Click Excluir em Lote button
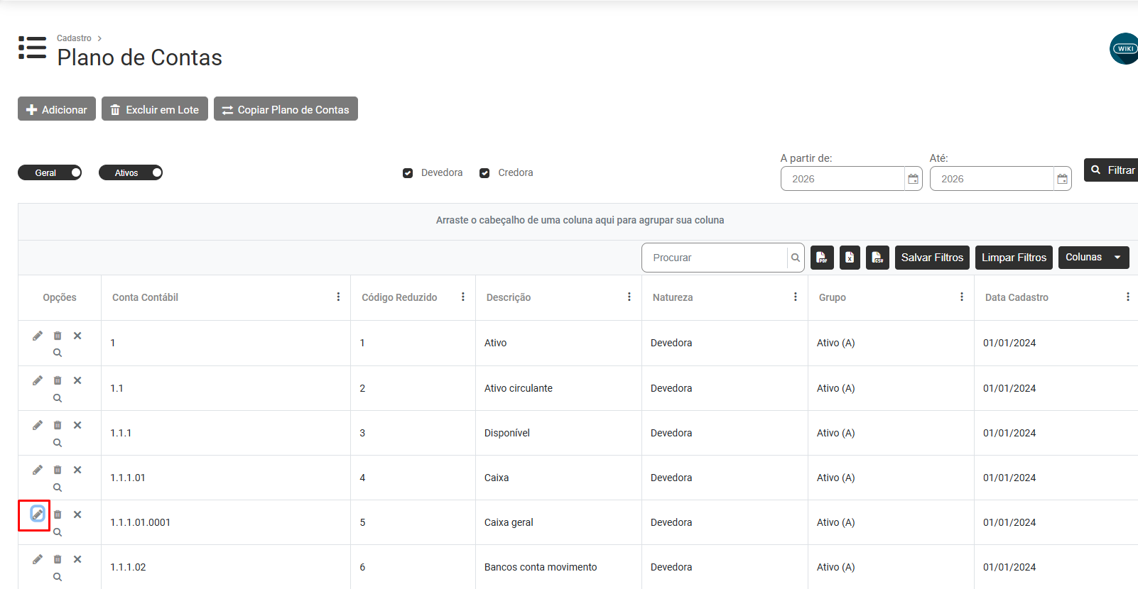 [x=155, y=109]
